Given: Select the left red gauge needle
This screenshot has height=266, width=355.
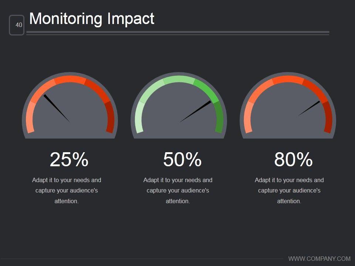Looking at the screenshot, I should tap(55, 107).
